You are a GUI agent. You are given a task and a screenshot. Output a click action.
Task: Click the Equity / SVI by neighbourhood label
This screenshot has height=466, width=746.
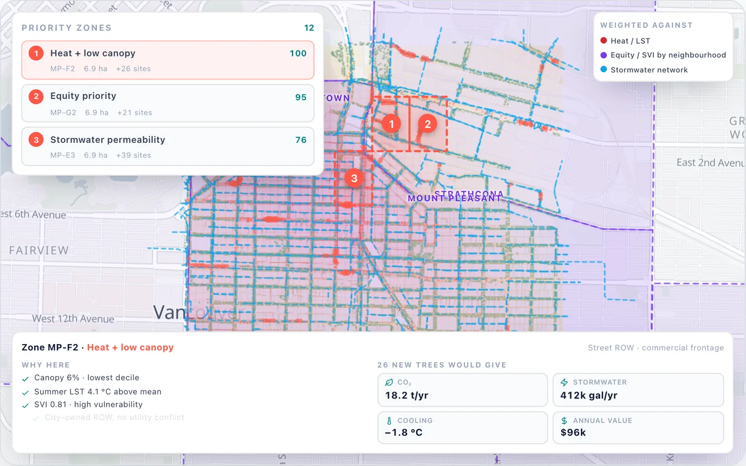pyautogui.click(x=668, y=55)
